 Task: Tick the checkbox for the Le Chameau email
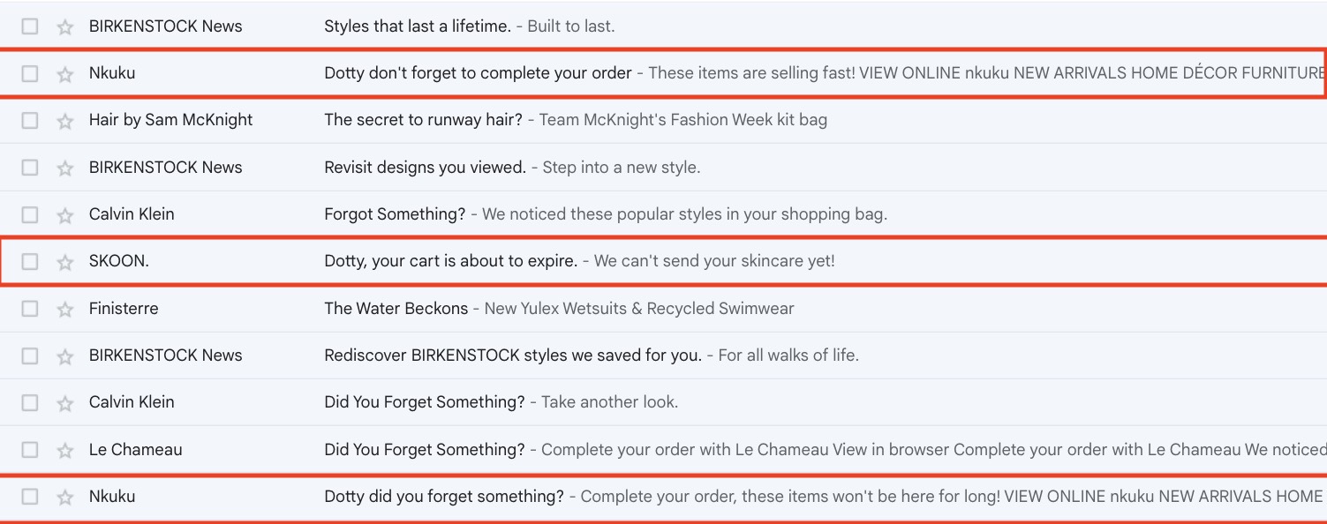tap(29, 449)
